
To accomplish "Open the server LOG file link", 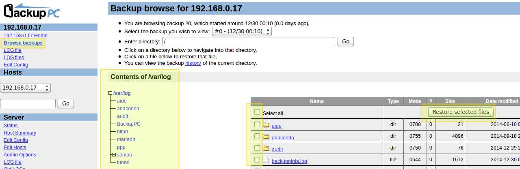I will coord(13,162).
